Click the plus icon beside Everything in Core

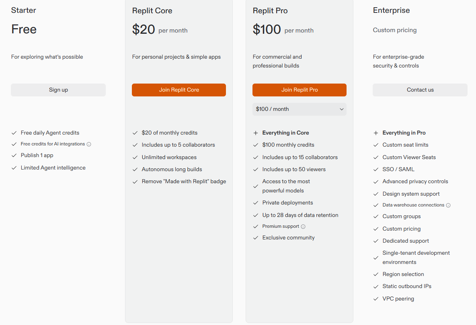pos(255,133)
